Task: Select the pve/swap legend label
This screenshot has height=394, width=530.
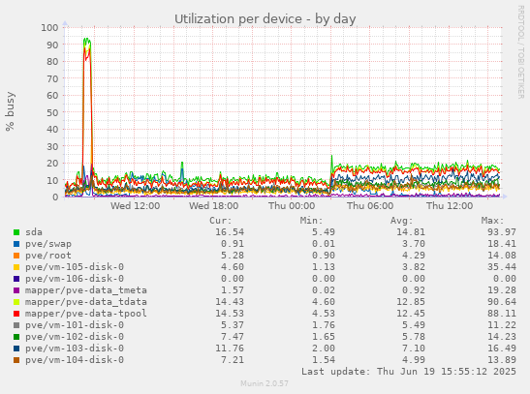Action: (x=48, y=244)
